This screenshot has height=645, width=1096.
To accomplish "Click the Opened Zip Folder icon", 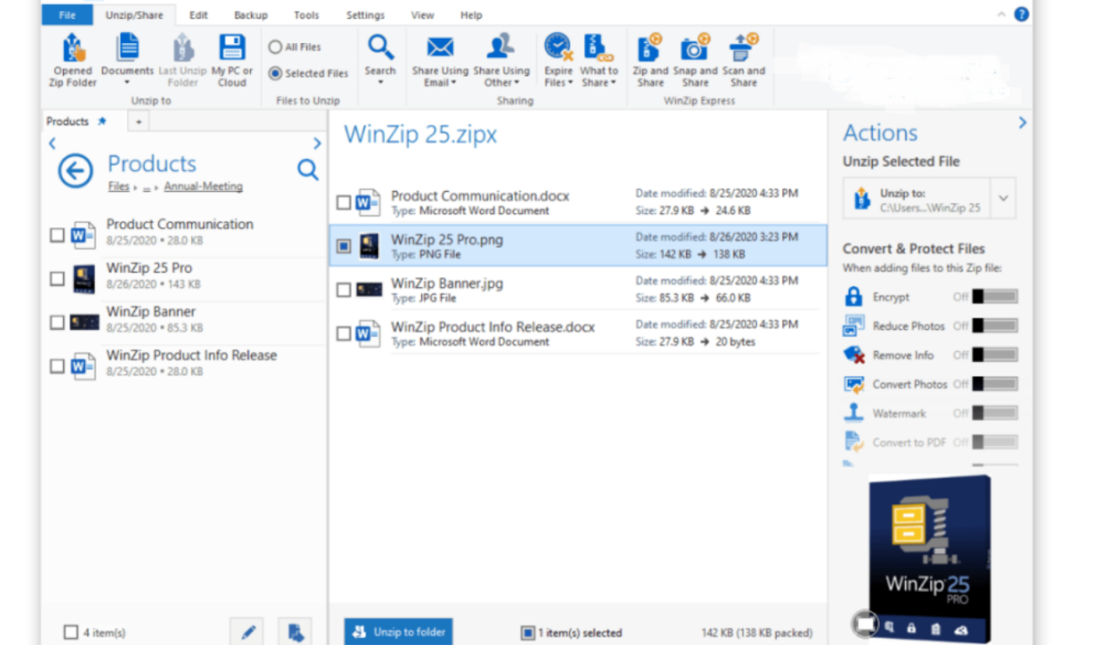I will (73, 47).
